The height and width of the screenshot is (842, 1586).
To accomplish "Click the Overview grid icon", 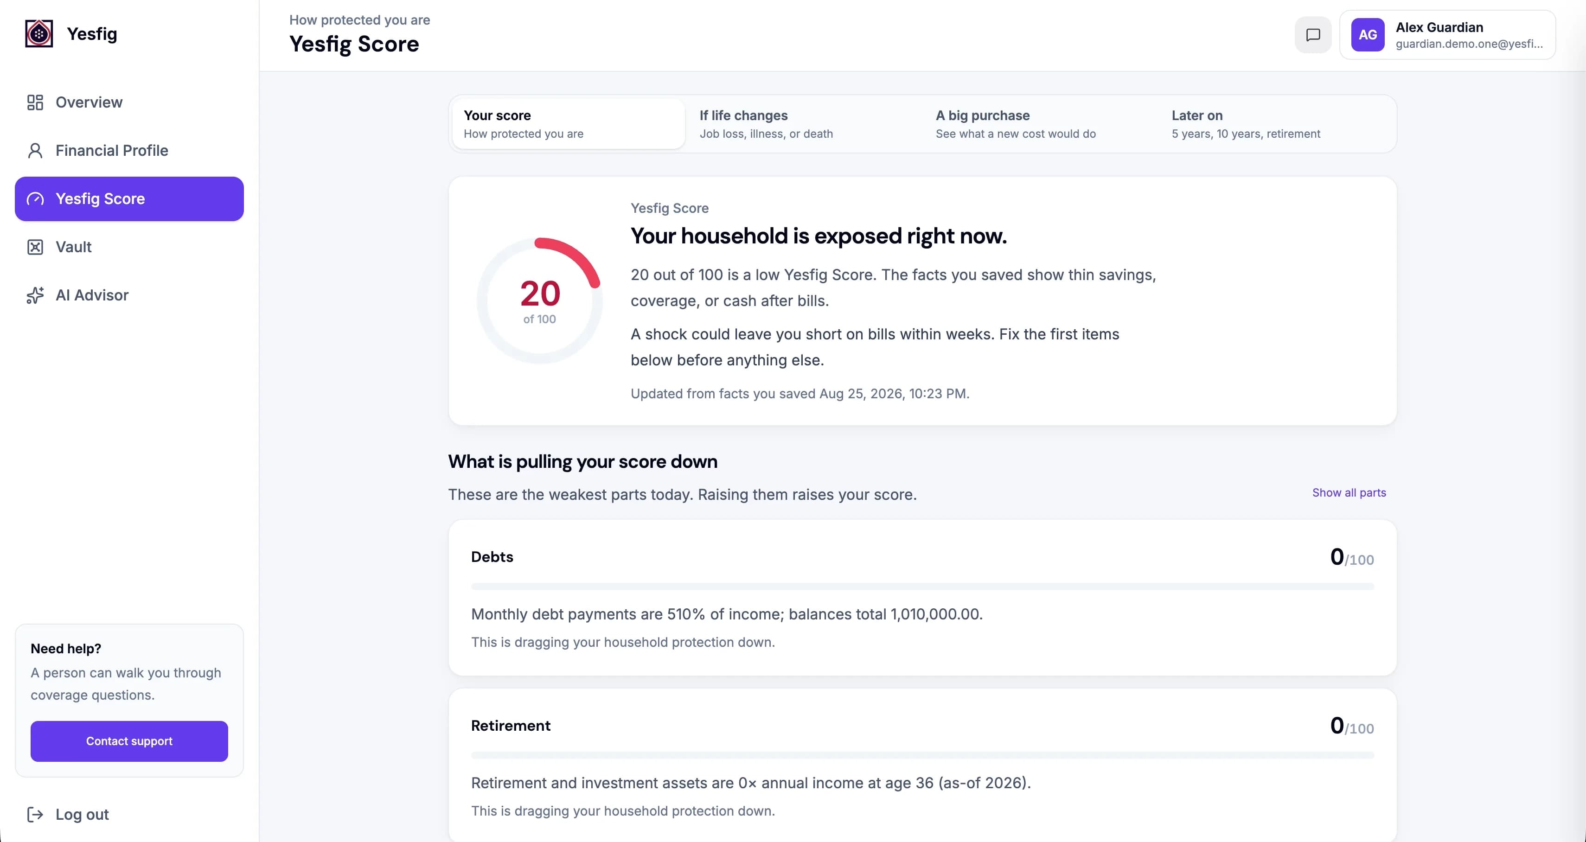I will point(35,102).
